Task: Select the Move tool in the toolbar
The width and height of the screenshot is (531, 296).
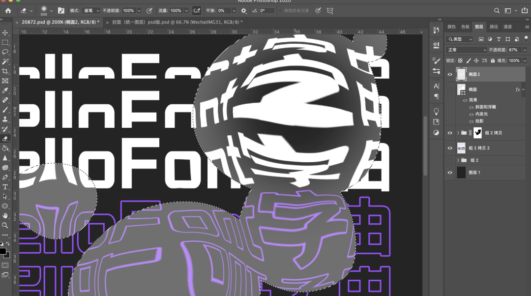Action: pos(5,33)
